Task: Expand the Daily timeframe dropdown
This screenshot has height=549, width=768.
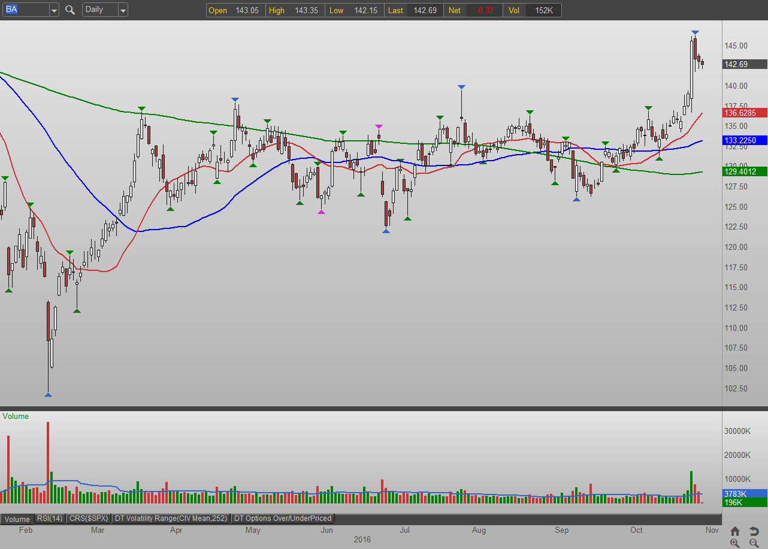Action: pos(122,10)
